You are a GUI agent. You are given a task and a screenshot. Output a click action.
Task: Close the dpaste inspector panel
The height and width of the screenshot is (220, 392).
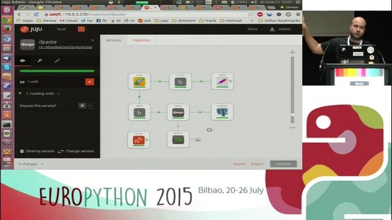coord(92,40)
